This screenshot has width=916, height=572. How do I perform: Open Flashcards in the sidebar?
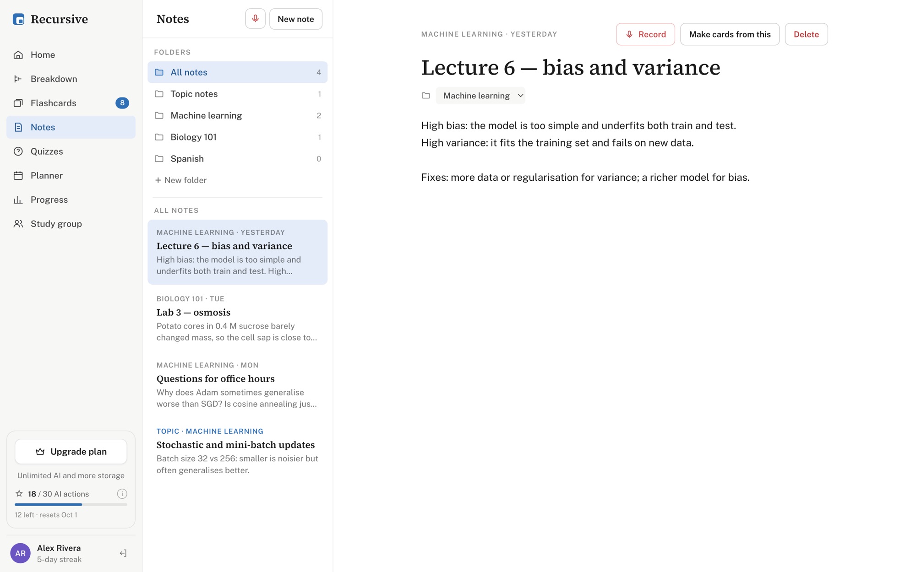tap(71, 103)
